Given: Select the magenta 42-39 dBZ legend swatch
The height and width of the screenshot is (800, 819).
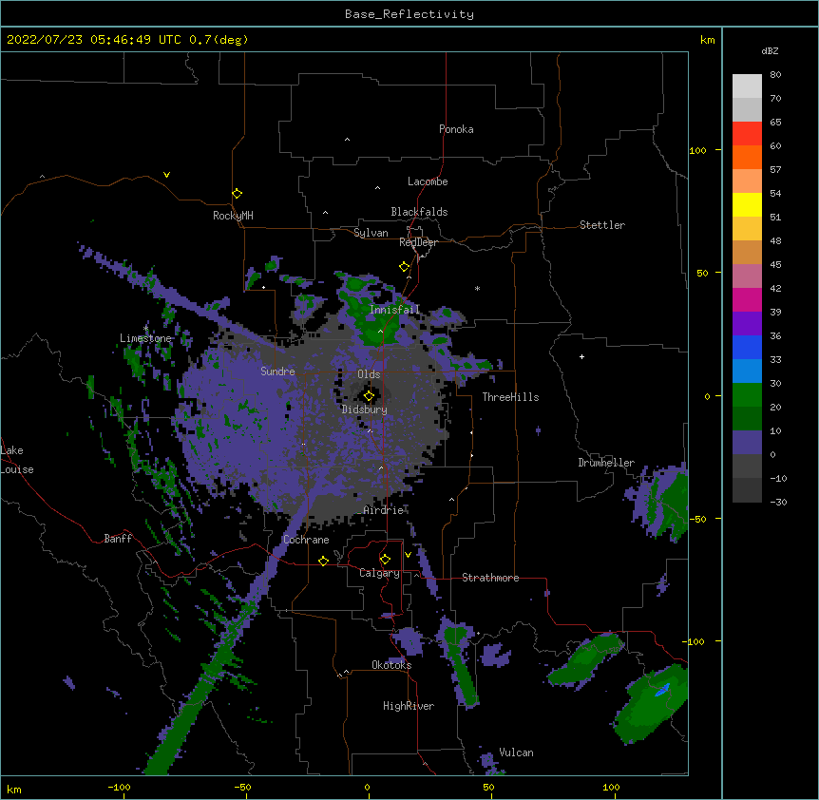Looking at the screenshot, I should pos(747,299).
